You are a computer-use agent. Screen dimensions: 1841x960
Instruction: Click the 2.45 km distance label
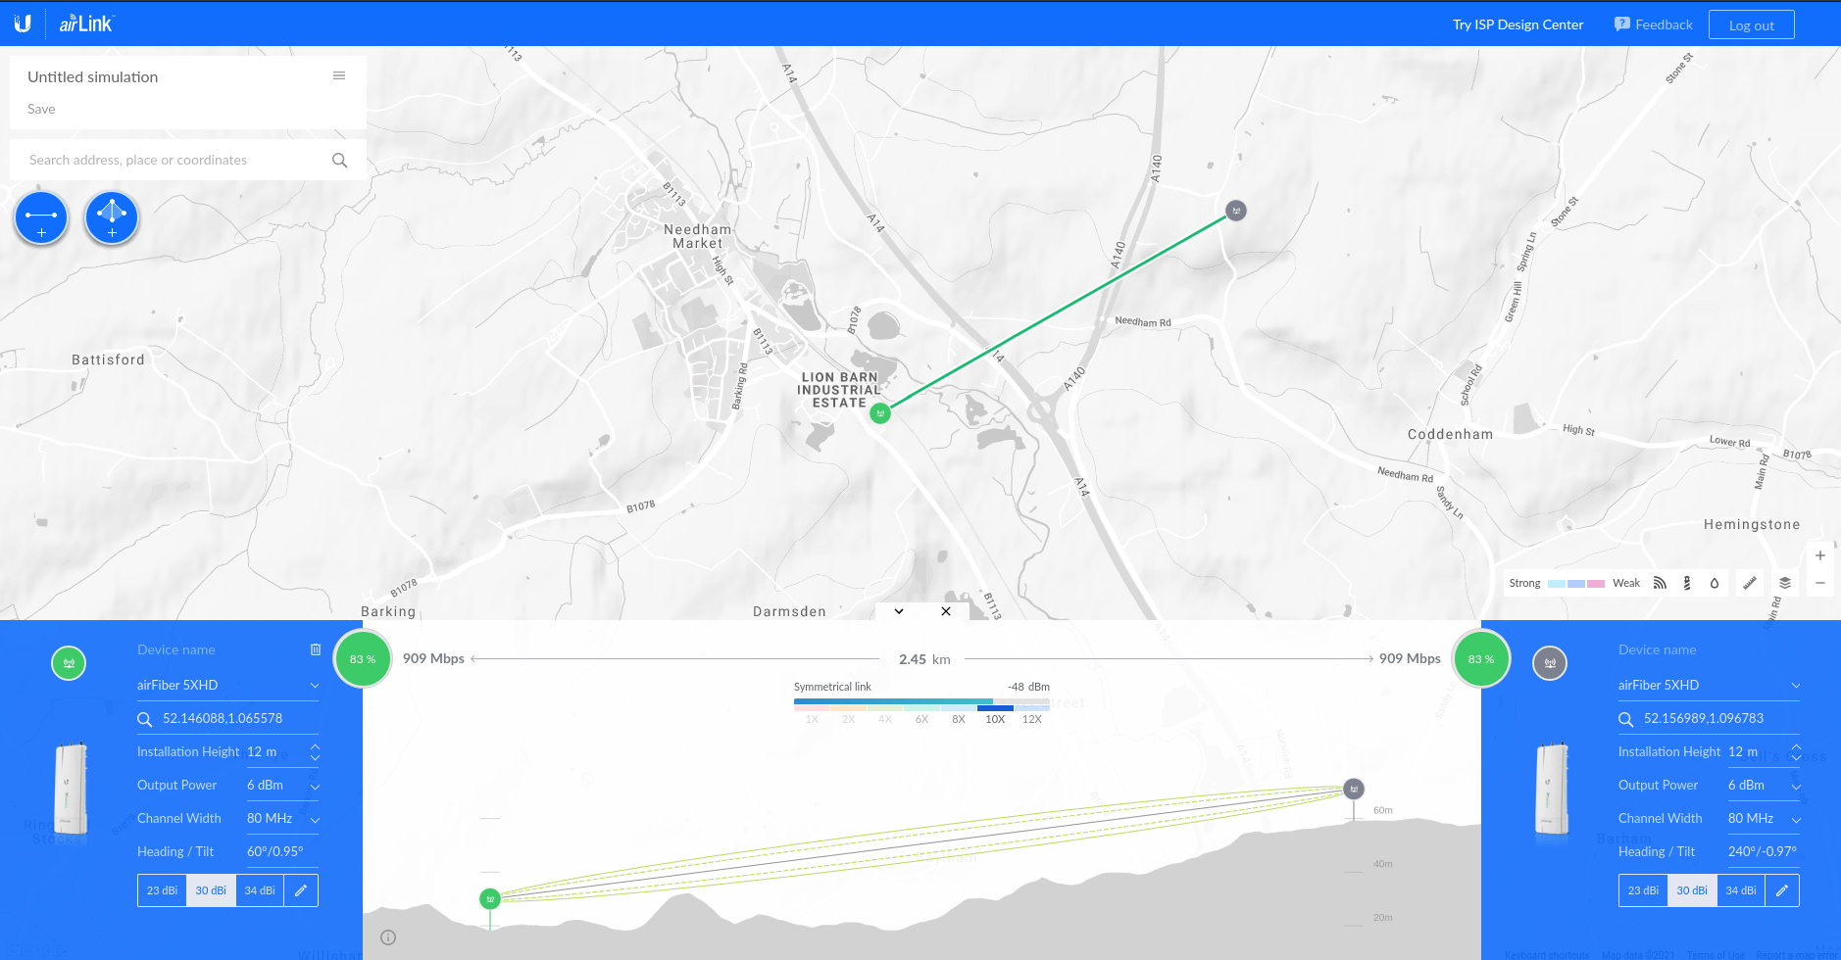click(924, 659)
